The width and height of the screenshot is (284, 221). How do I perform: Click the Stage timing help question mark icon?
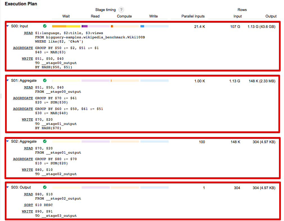coord(121,10)
